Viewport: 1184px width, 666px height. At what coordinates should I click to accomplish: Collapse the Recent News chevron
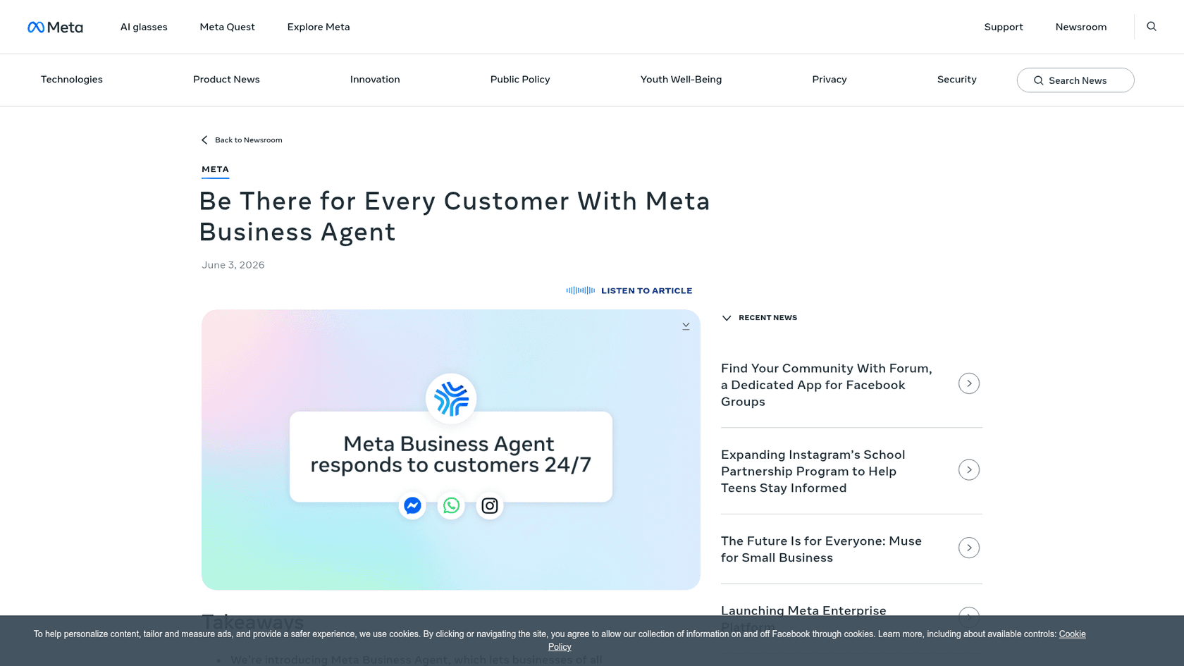tap(727, 318)
